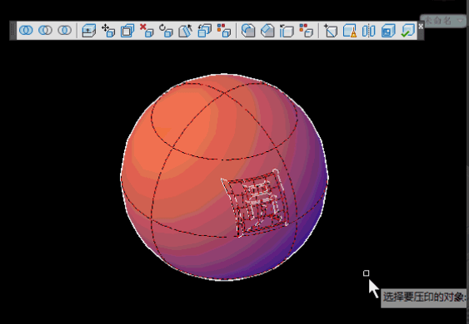
Task: Pick the Taper Faces tool
Action: click(185, 31)
